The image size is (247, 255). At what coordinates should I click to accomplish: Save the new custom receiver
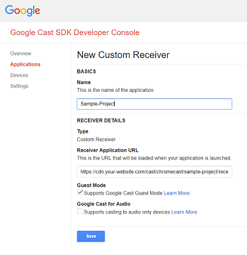91,237
